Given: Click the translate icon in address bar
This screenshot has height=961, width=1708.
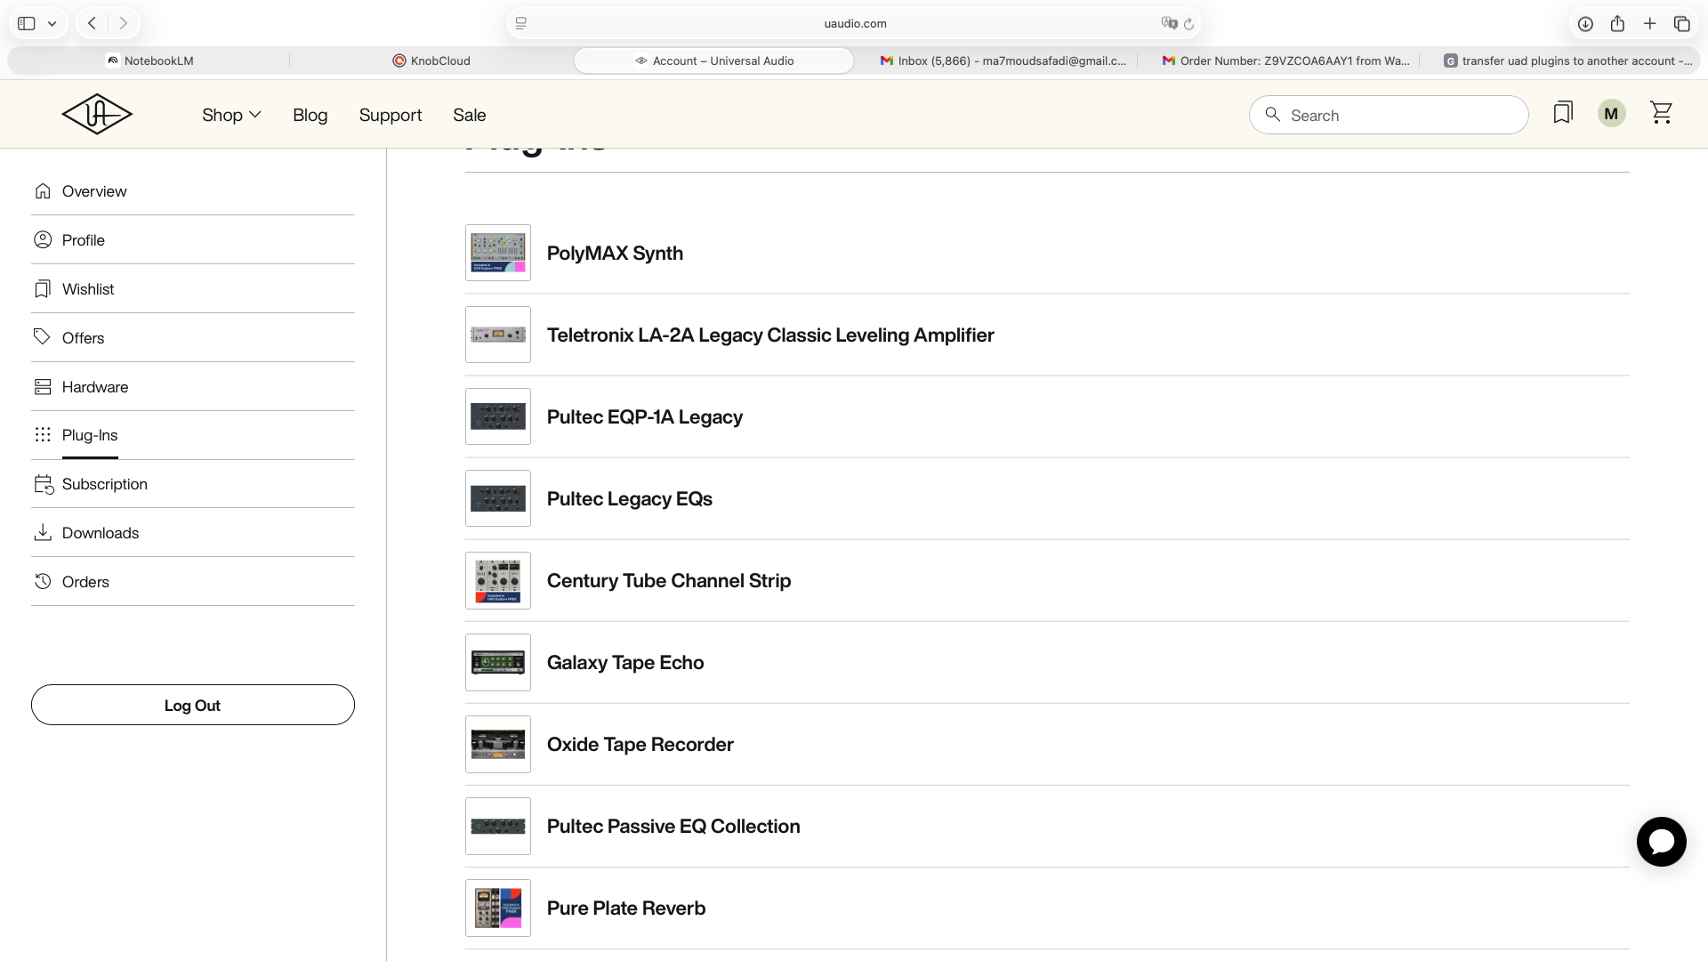Looking at the screenshot, I should (x=1169, y=23).
